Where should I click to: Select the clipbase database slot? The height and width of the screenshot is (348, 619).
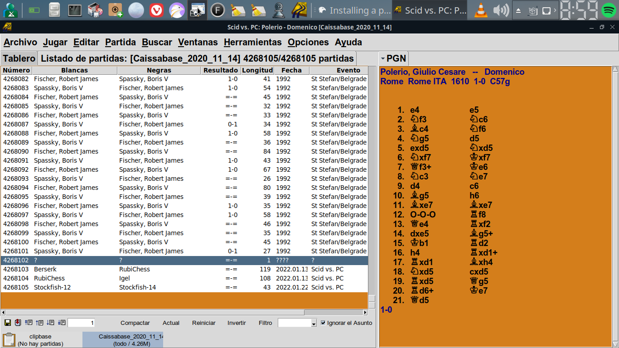(40, 340)
